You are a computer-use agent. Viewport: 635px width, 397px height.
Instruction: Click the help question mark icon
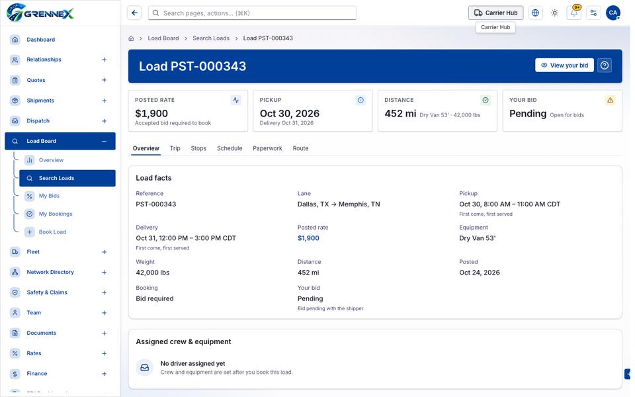click(605, 66)
